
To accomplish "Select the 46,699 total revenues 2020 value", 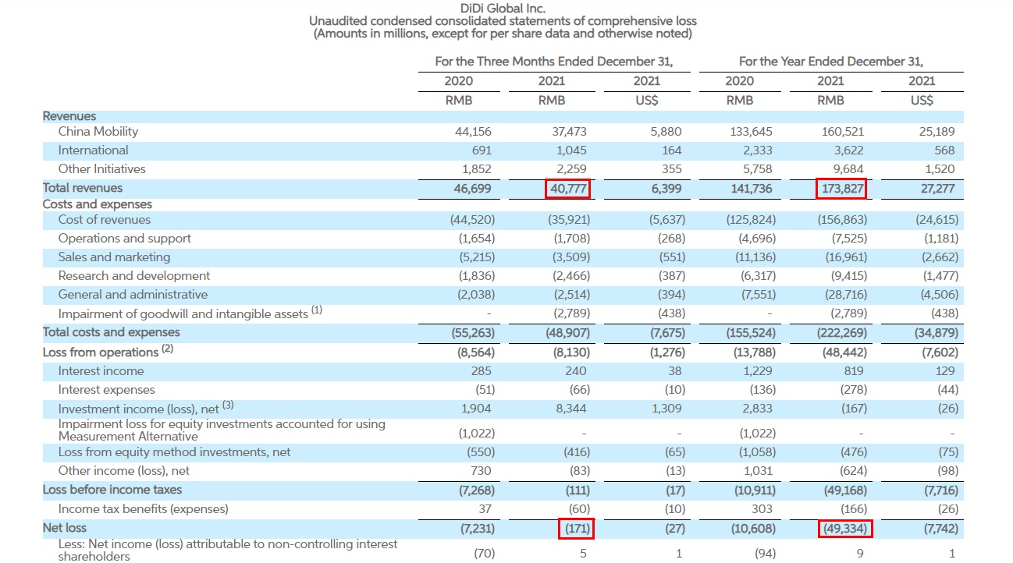I will coord(474,188).
